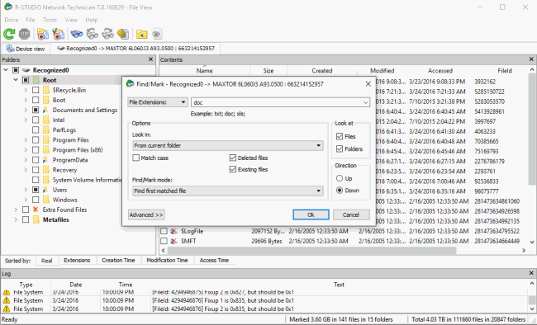Screen dimensions: 537x325
Task: Click the Documents and Settings shortcut folder icon
Action: [46, 111]
